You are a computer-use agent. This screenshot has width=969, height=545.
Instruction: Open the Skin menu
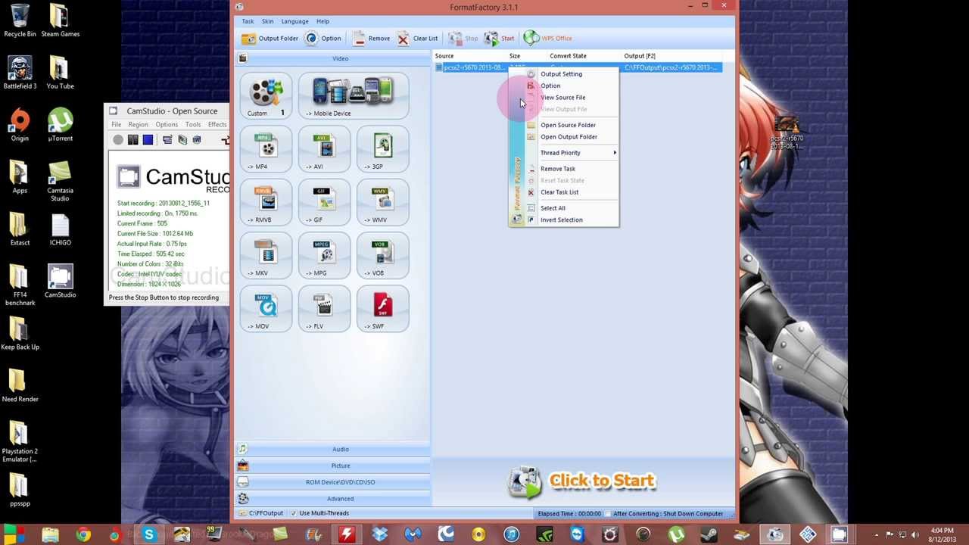pyautogui.click(x=267, y=21)
